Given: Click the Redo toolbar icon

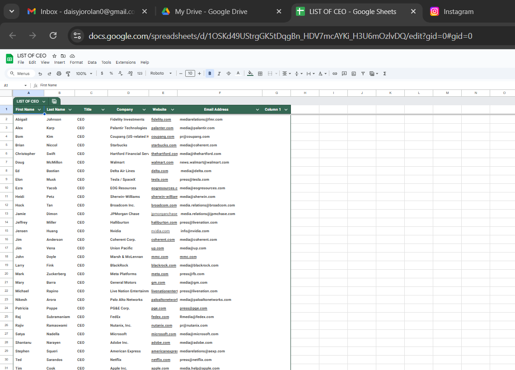Looking at the screenshot, I should pyautogui.click(x=49, y=74).
